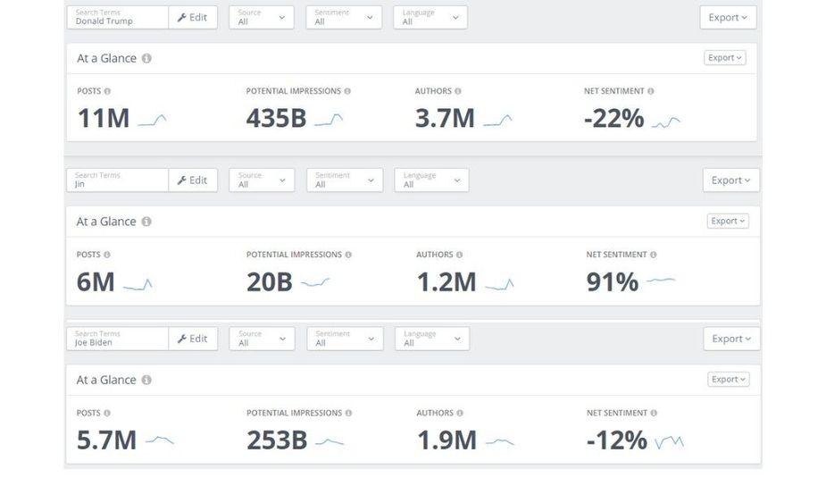This screenshot has width=826, height=486.
Task: Open the top Export menu above the Donald Trump panel
Action: pos(728,17)
